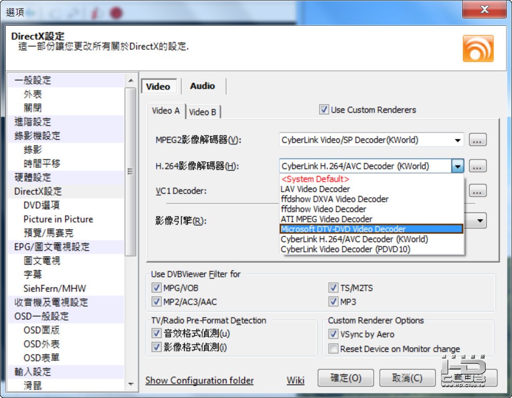Enable Reset Device on Monitor change
Viewport: 512px width, 398px height.
coord(333,349)
